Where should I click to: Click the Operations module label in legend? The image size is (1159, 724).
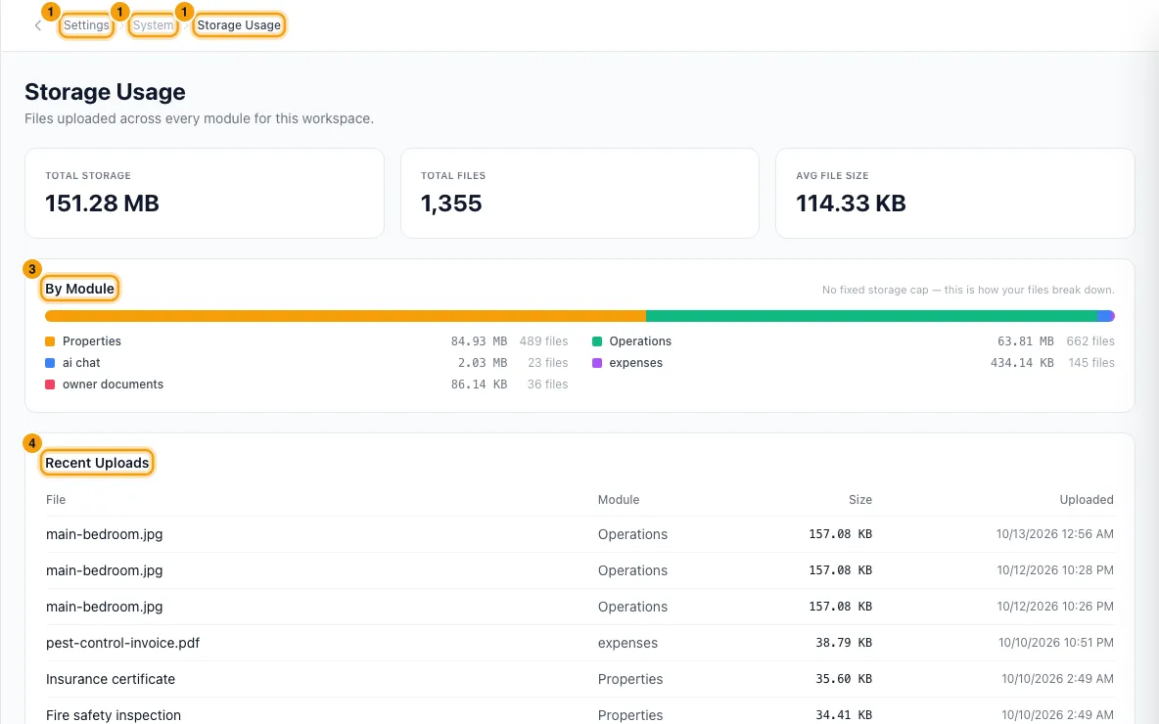point(640,341)
